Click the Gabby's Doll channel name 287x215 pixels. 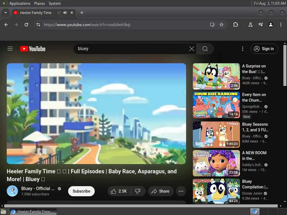click(252, 165)
